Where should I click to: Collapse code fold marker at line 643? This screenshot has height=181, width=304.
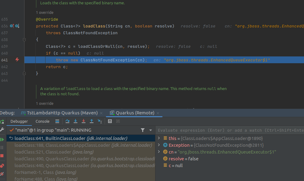point(24,73)
